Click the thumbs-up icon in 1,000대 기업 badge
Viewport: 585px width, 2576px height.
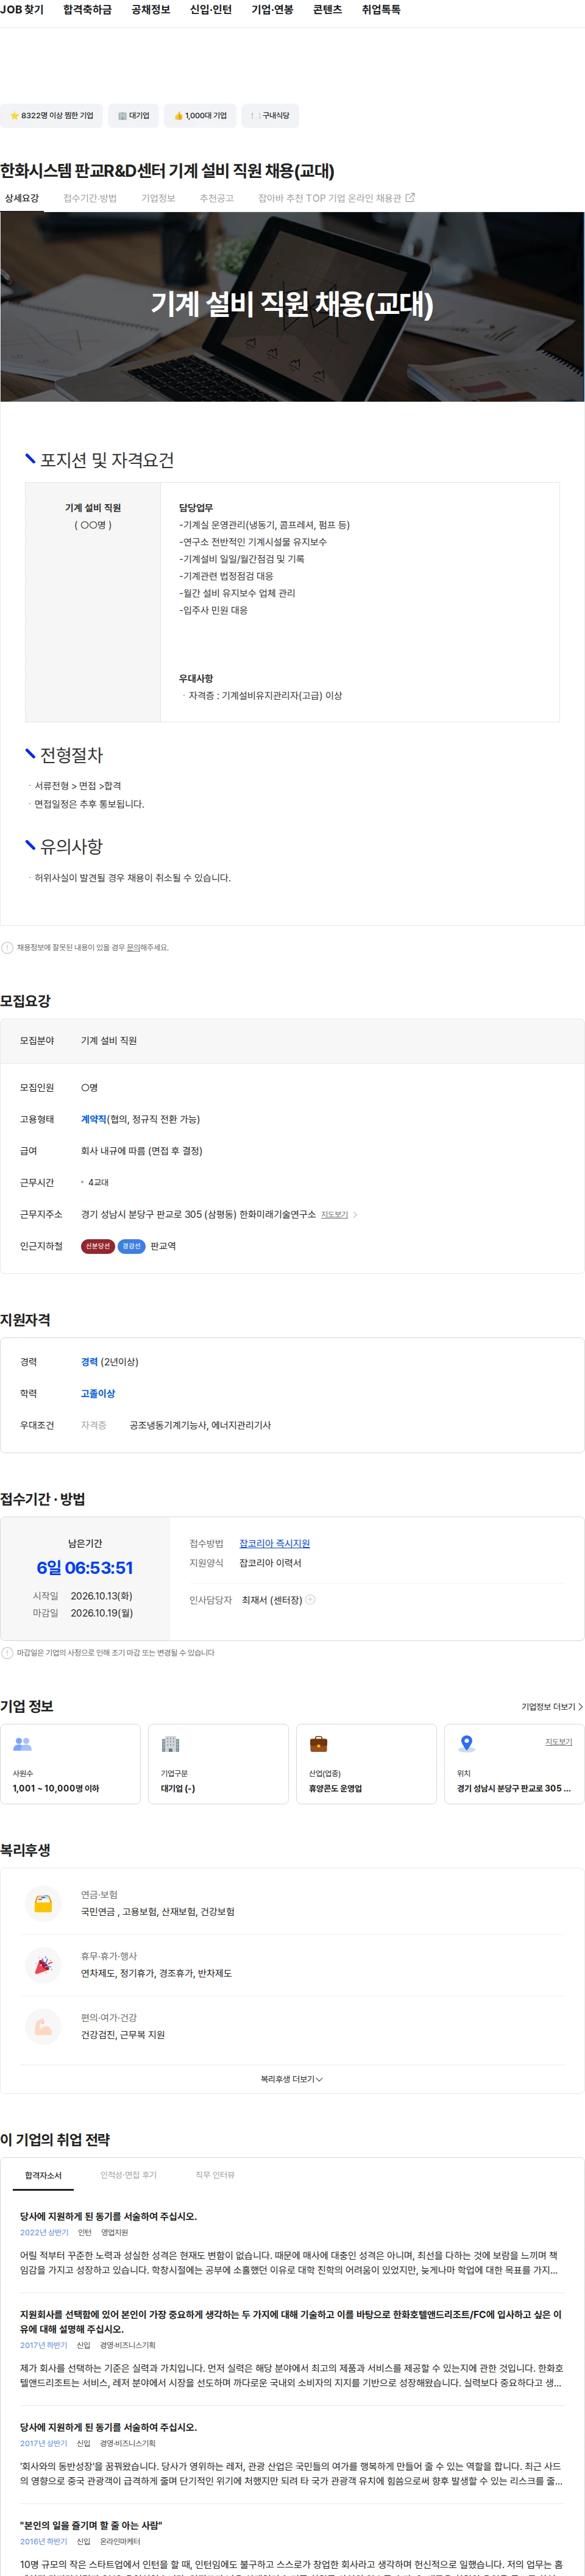pos(179,115)
